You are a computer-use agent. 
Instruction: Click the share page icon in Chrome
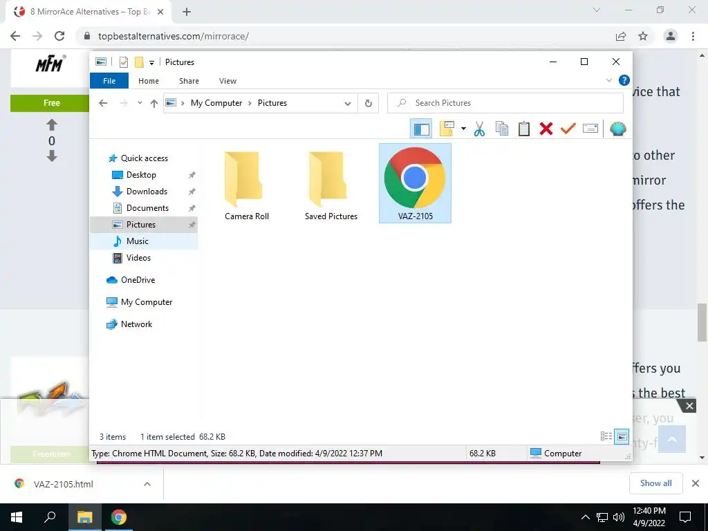click(621, 36)
